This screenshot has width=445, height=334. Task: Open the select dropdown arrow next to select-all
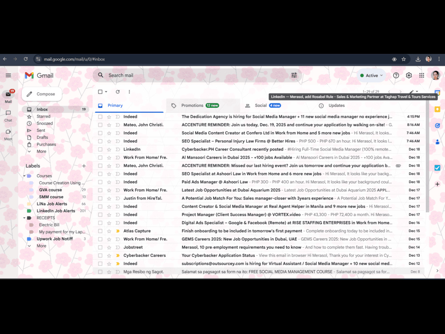click(x=106, y=92)
